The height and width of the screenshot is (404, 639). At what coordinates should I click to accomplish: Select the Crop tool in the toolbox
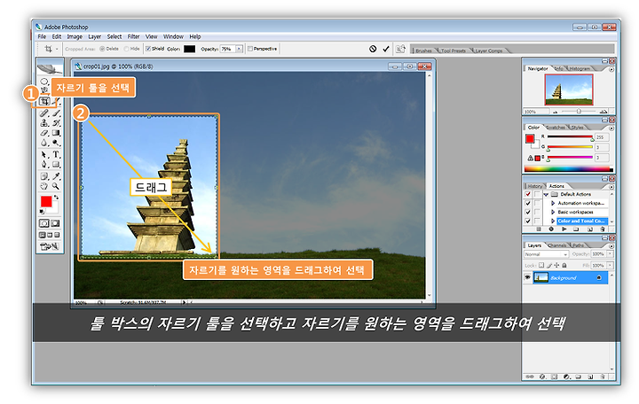44,101
